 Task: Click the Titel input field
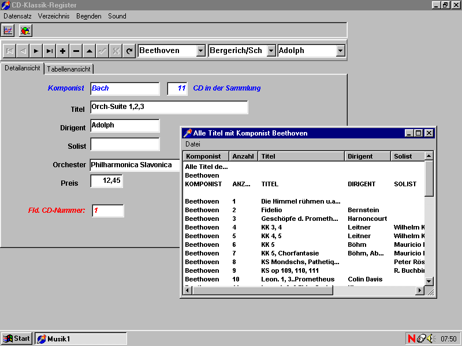(169, 107)
